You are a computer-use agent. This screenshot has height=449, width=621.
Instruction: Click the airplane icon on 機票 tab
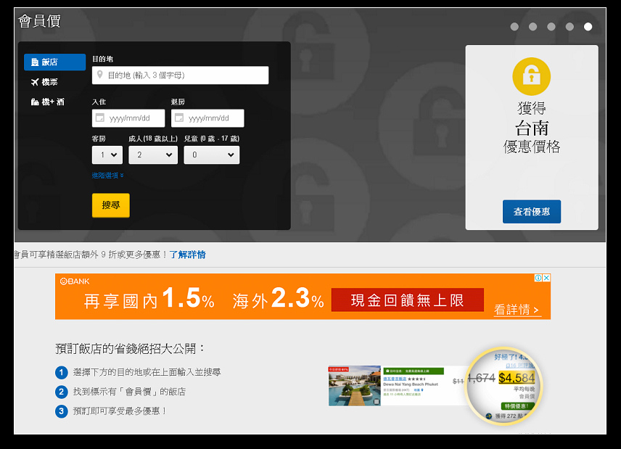click(35, 82)
